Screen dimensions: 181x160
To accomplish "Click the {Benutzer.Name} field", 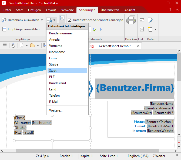I will (x=162, y=104).
